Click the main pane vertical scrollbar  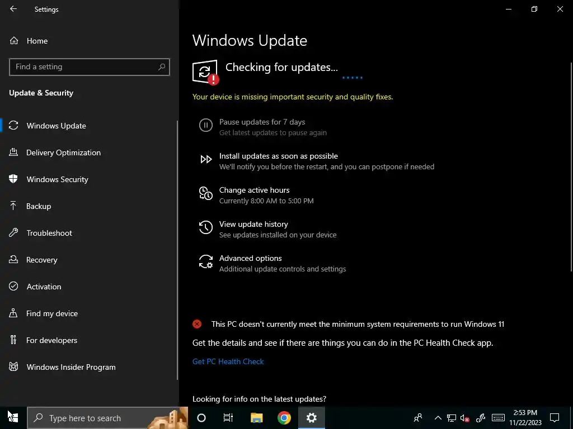point(571,166)
